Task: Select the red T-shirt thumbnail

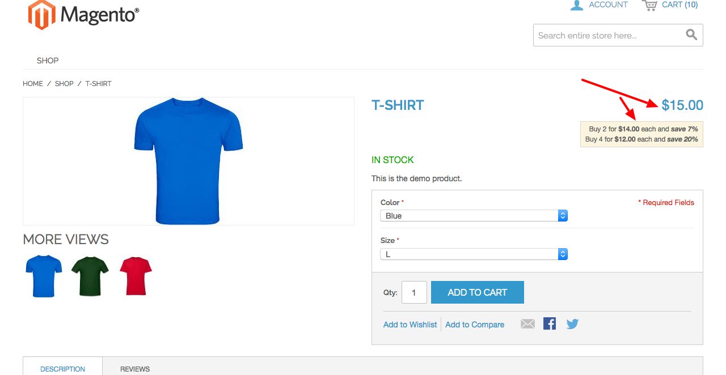Action: 136,276
